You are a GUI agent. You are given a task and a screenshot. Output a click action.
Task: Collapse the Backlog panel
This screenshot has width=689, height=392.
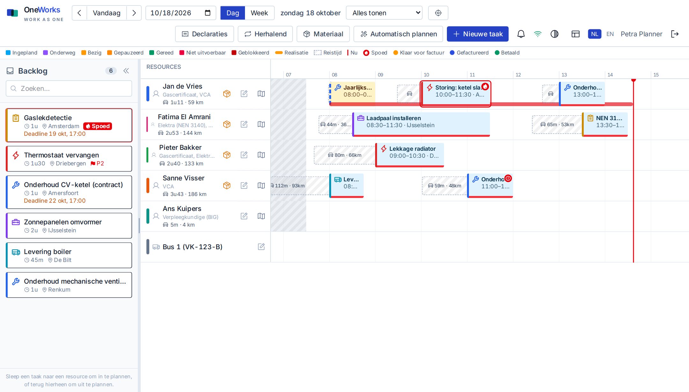pyautogui.click(x=126, y=71)
